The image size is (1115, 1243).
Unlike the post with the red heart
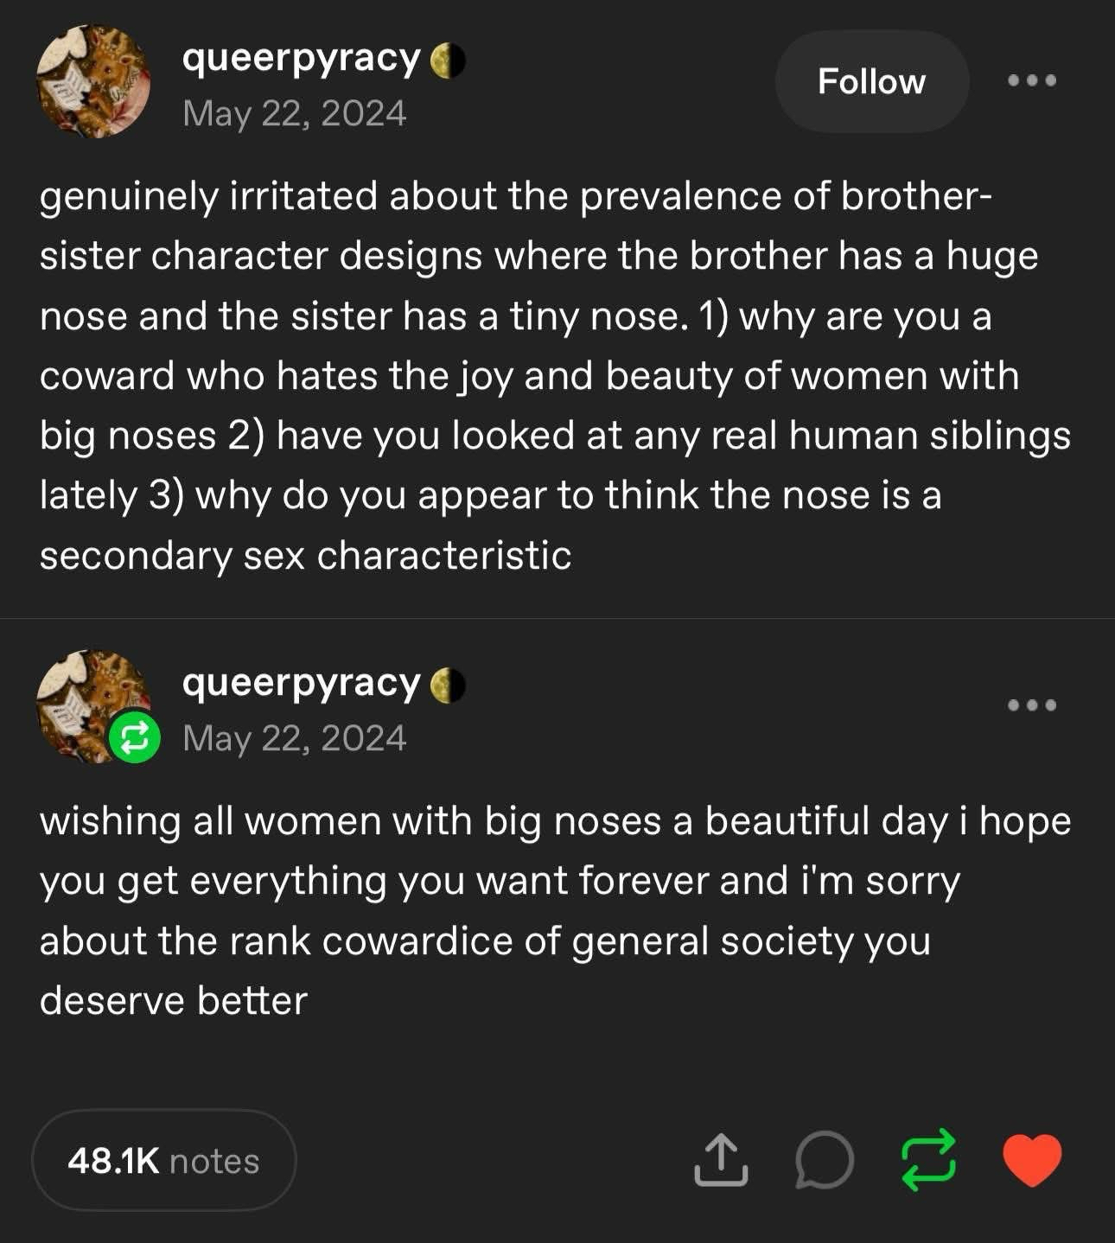tap(1032, 1160)
